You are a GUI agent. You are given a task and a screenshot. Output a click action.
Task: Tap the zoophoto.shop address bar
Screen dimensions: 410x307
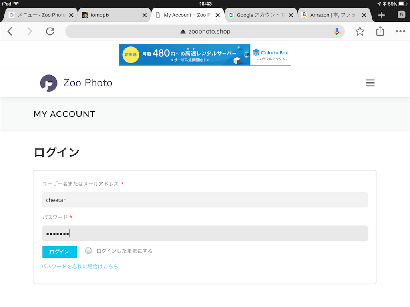click(205, 31)
